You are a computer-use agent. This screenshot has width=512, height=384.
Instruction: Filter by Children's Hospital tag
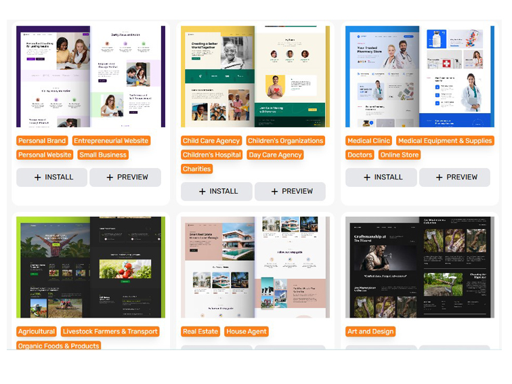tap(211, 155)
